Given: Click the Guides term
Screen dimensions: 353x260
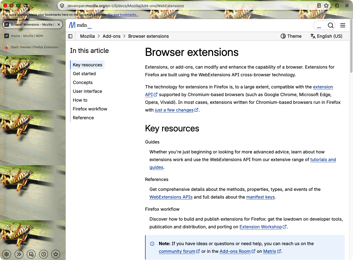Looking at the screenshot, I should point(152,142).
